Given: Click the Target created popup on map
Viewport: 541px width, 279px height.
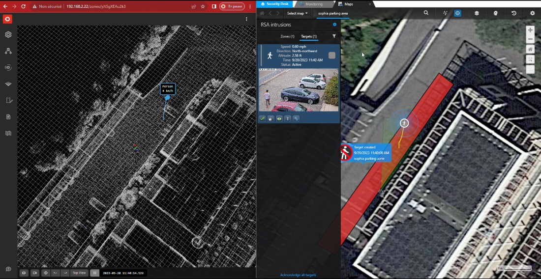Looking at the screenshot, I should pyautogui.click(x=371, y=153).
